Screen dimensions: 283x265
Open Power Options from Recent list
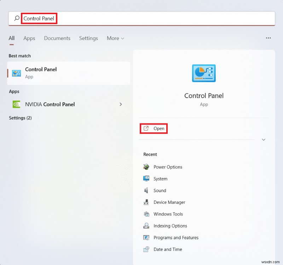pos(168,167)
